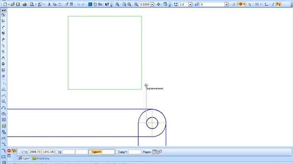Select the ellipse tool in left toolbar

[3, 114]
